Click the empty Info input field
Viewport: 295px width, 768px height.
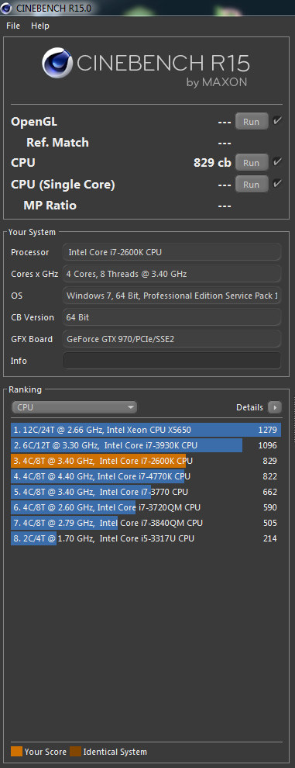click(x=172, y=361)
